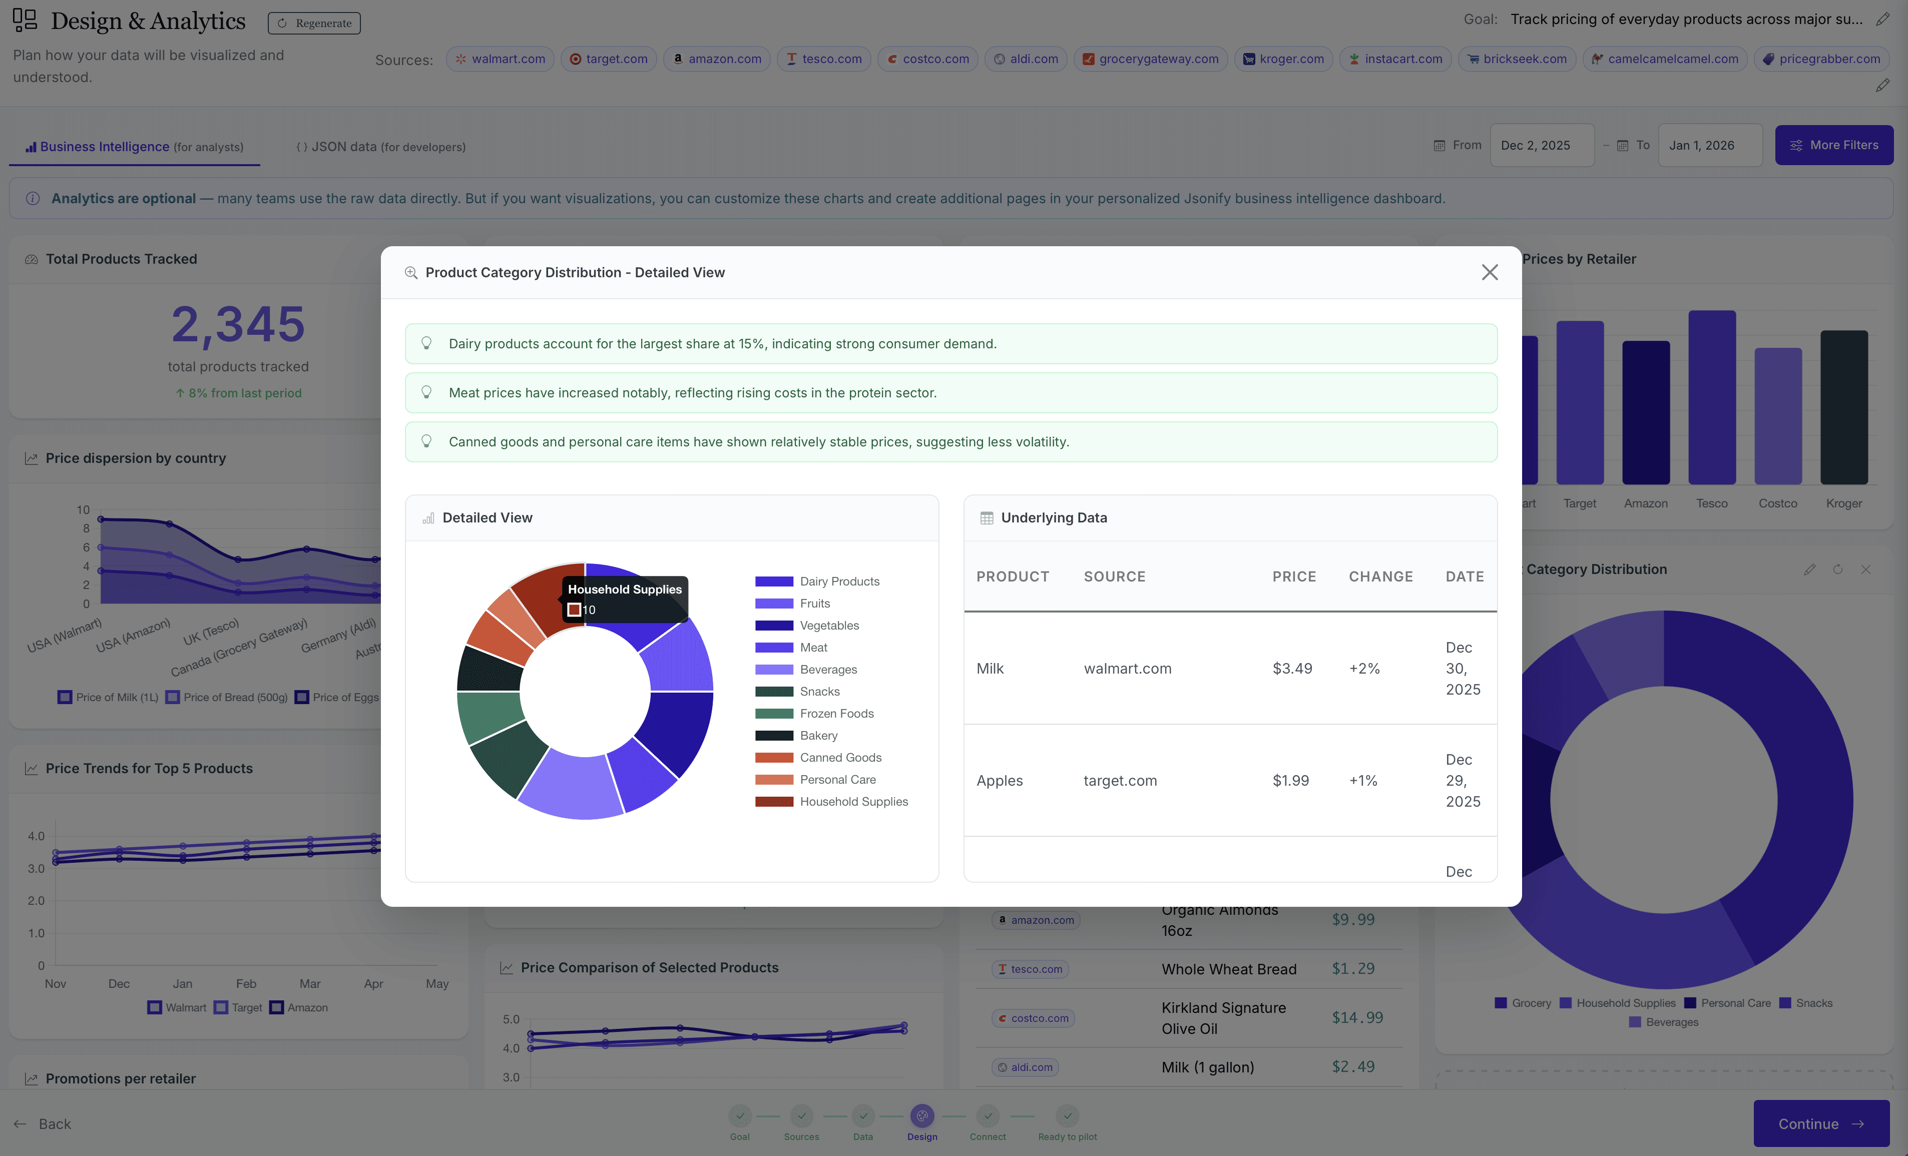
Task: Select Business Intelligence tab
Action: click(135, 147)
